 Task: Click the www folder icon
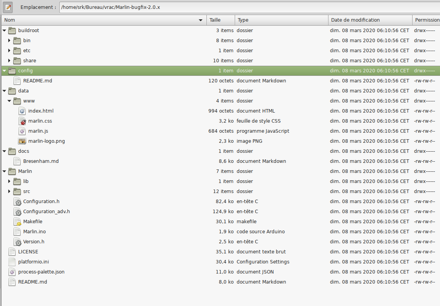17,101
